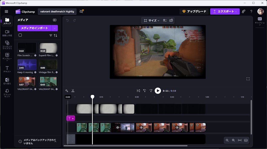Viewport: 267px width, 149px height.
Task: Fit timeline to screen
Action: [x=240, y=140]
